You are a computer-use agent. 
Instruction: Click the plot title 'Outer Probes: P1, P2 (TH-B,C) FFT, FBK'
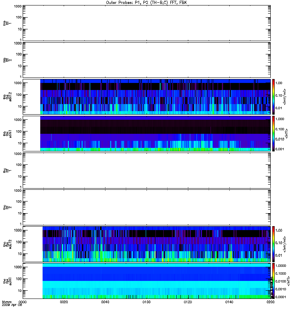click(146, 3)
